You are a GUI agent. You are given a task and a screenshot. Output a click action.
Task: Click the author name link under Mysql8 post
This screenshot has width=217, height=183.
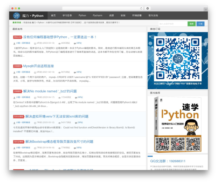pyautogui.click(x=23, y=72)
